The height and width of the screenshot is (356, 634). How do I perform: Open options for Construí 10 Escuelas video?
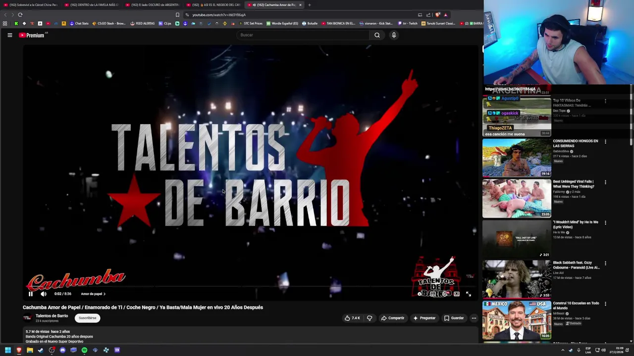click(x=605, y=304)
